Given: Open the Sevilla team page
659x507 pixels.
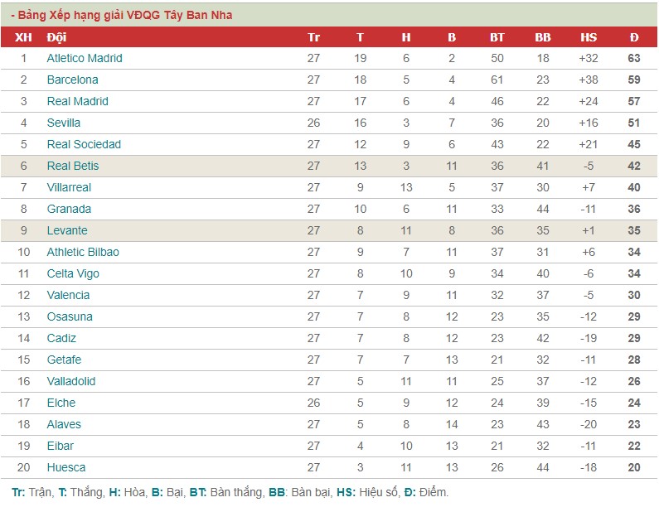Looking at the screenshot, I should (x=64, y=123).
